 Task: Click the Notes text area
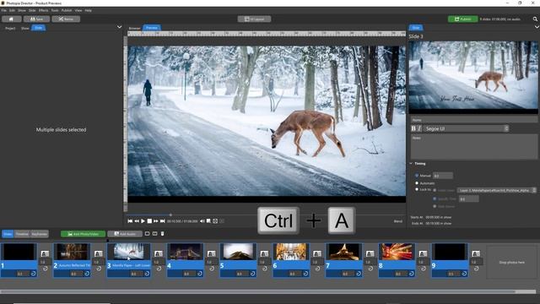click(474, 147)
